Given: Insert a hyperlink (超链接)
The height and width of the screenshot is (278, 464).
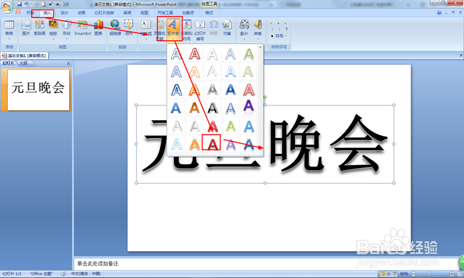Looking at the screenshot, I should (115, 28).
